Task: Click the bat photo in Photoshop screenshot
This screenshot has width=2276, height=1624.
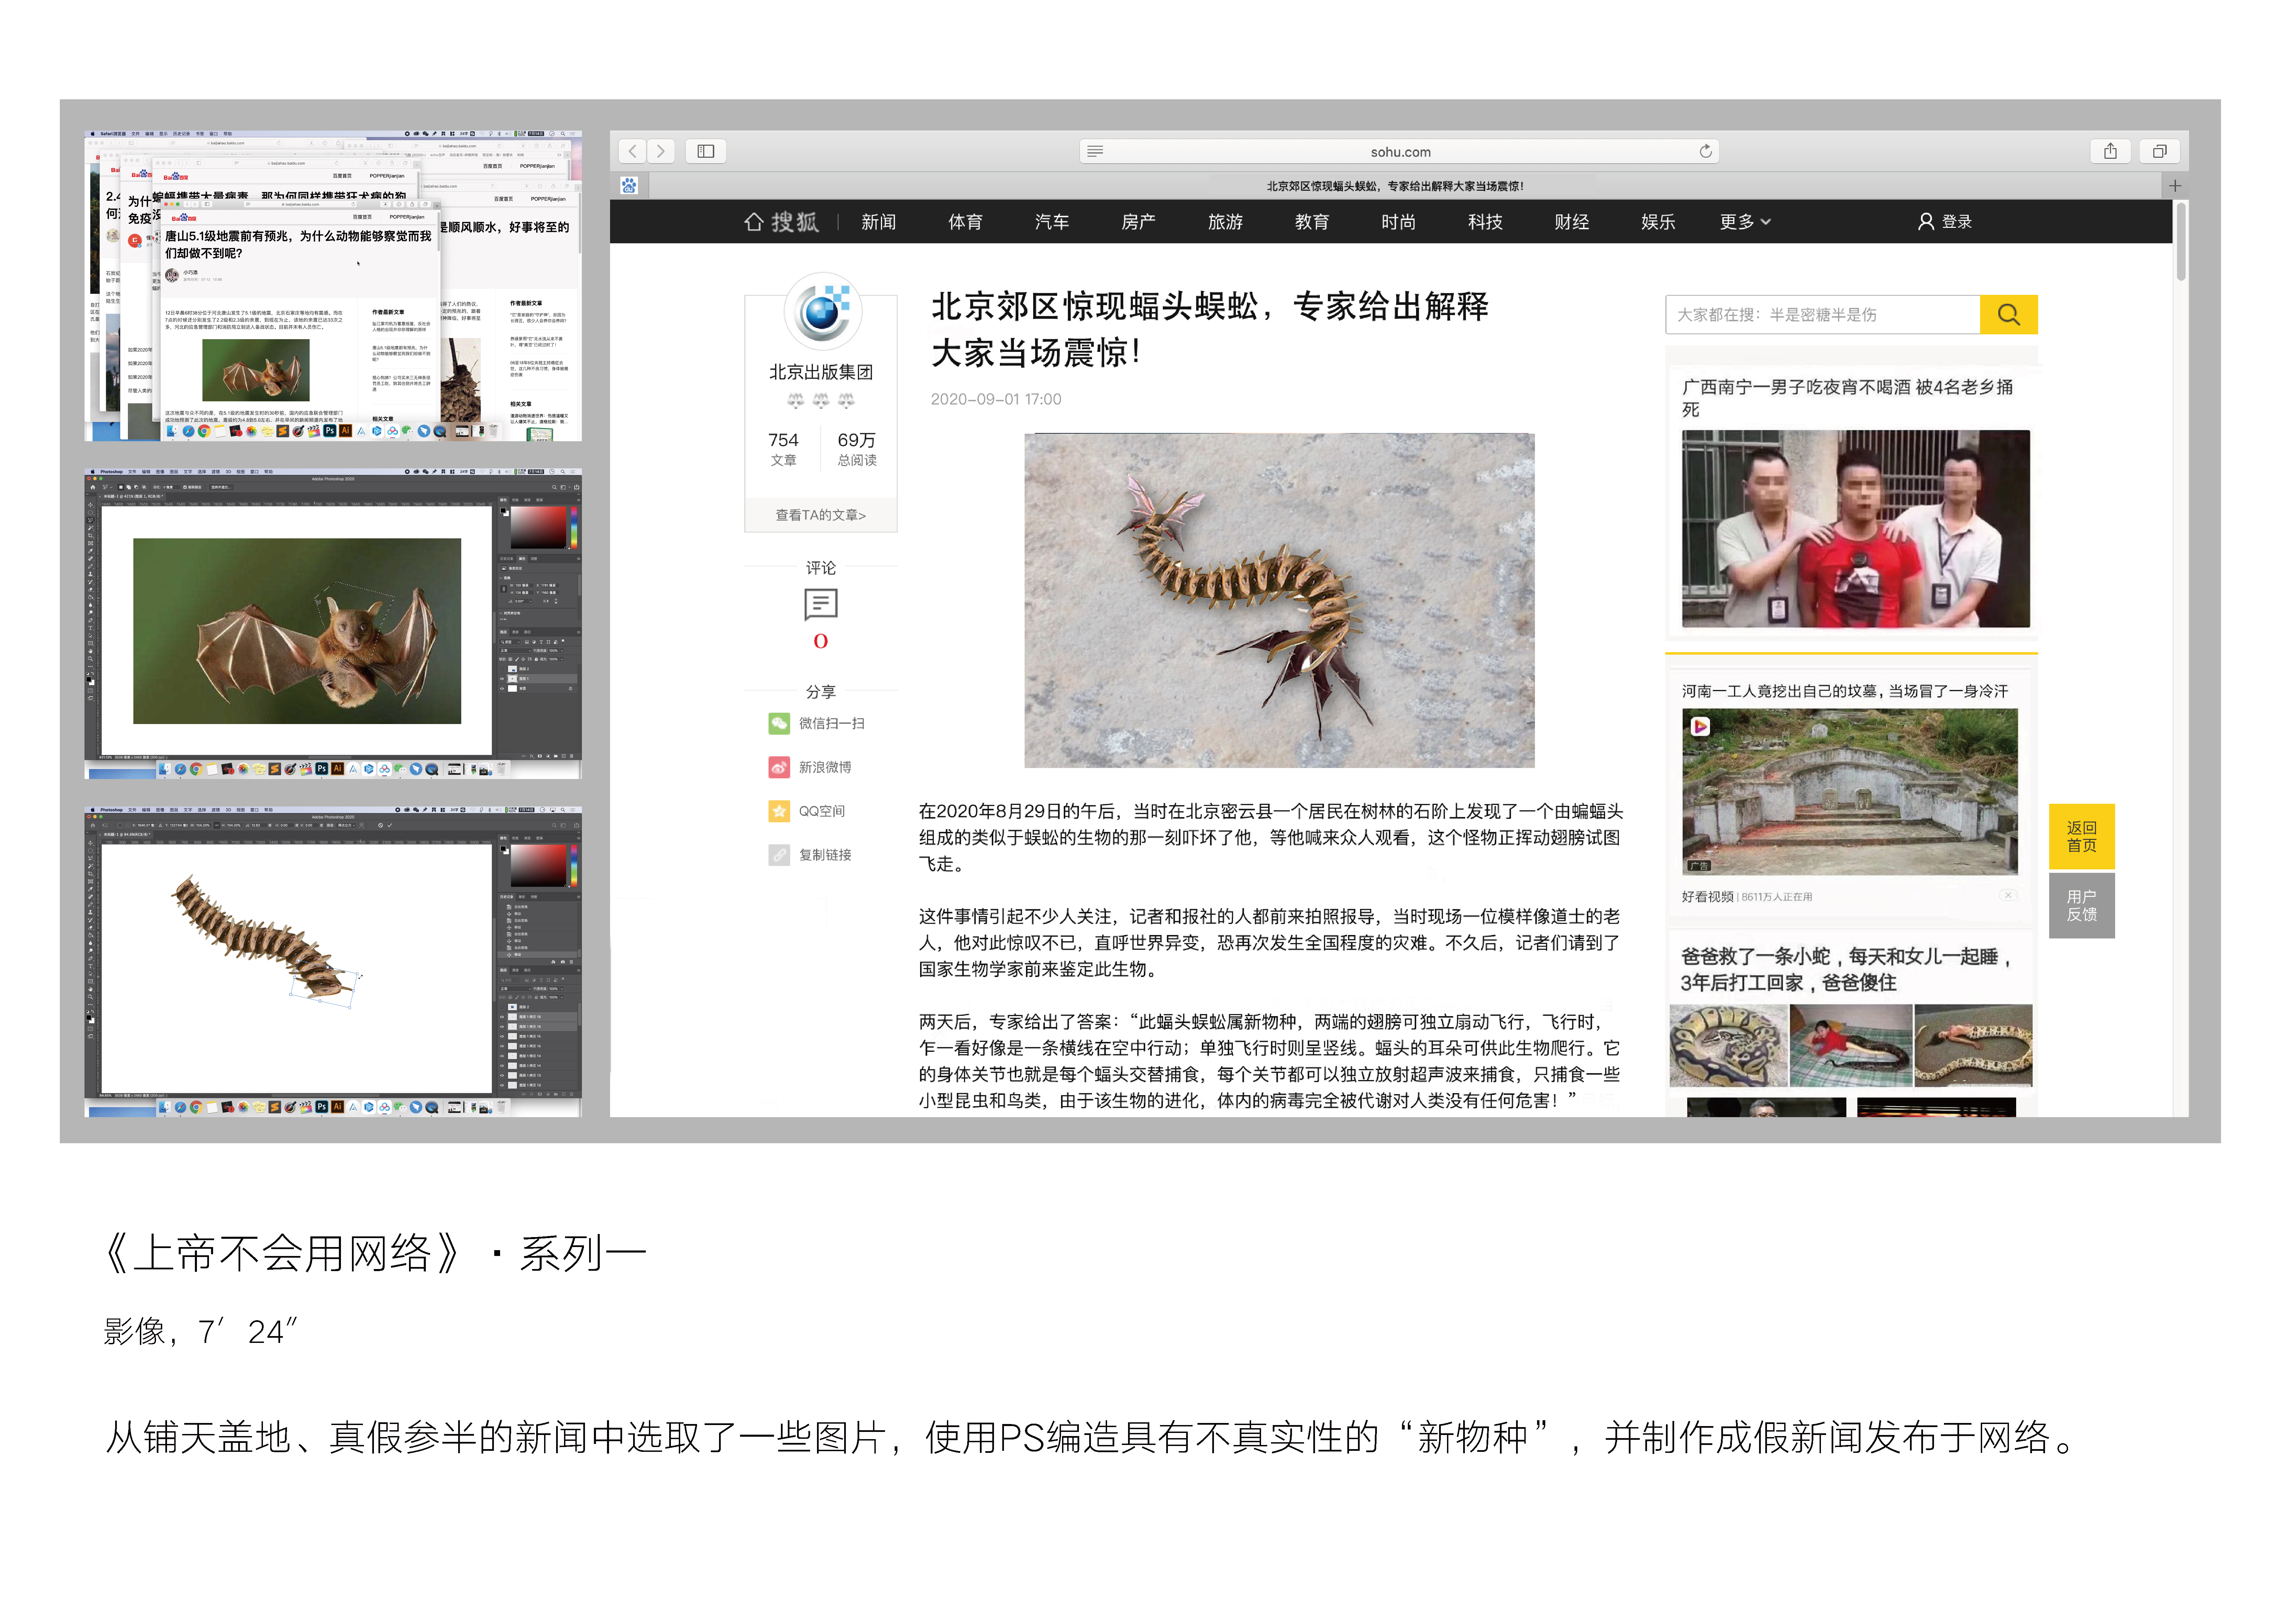Action: click(297, 631)
